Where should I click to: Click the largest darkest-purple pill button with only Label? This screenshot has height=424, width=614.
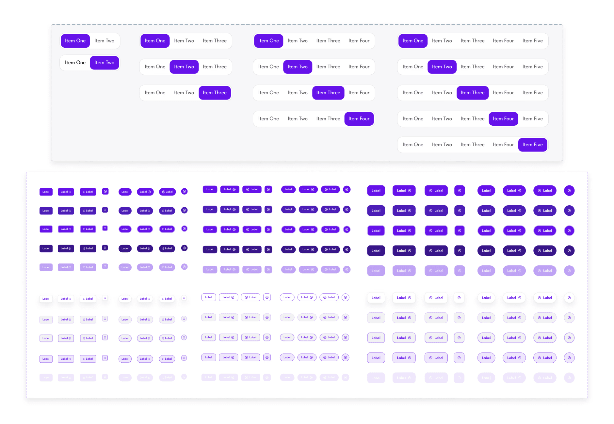click(x=486, y=251)
